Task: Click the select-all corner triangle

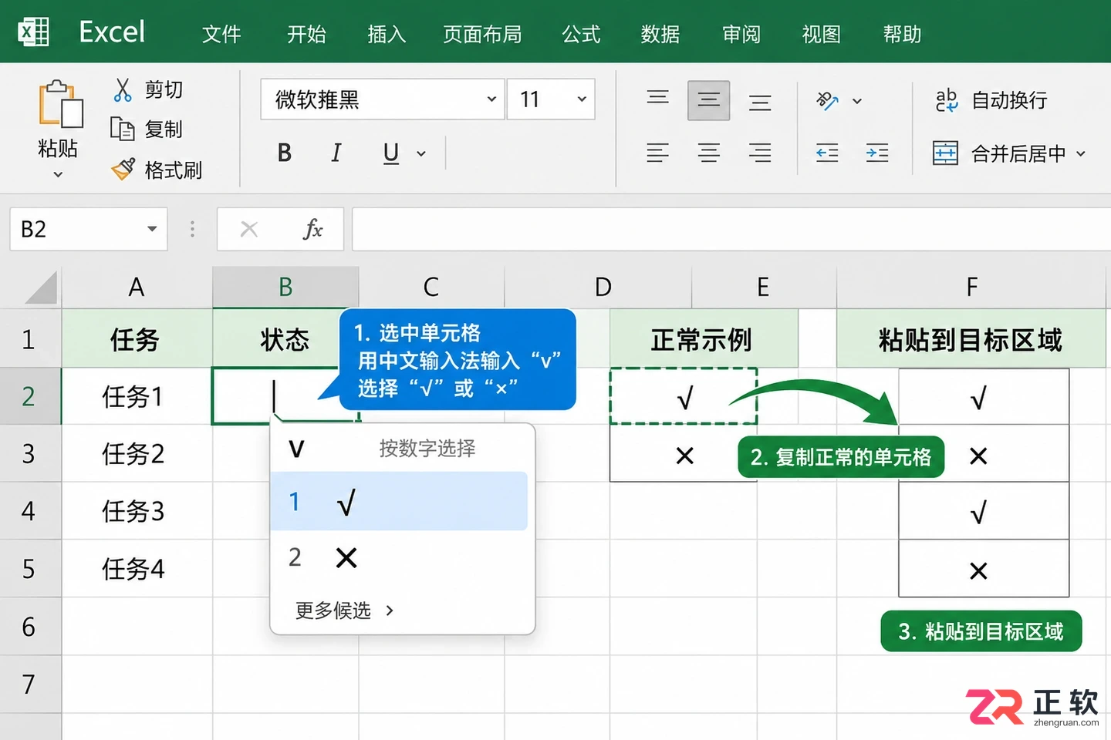Action: pyautogui.click(x=41, y=288)
